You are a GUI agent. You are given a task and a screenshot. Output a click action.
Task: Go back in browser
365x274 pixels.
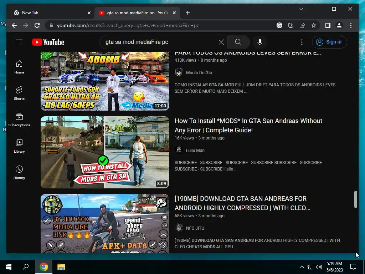click(14, 25)
